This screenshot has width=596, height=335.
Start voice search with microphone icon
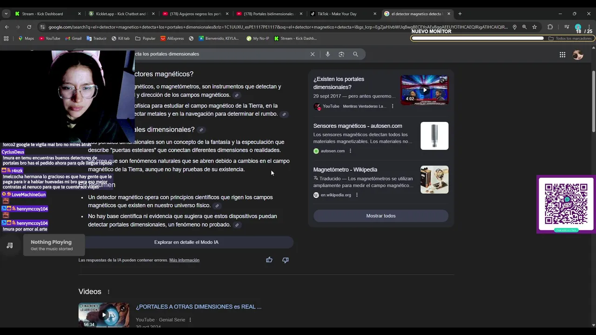(x=328, y=54)
